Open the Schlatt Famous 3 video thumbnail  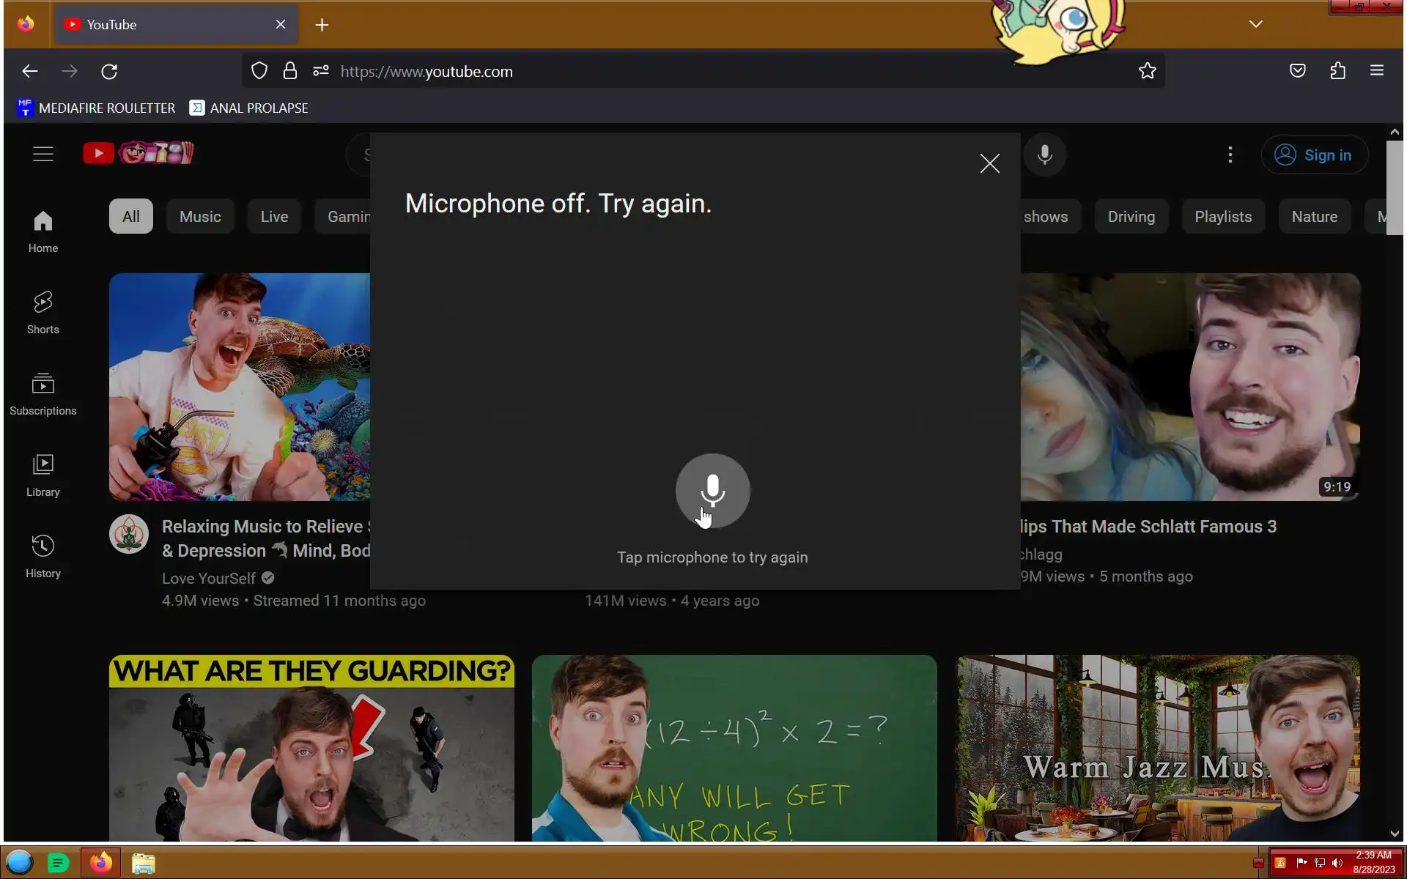(1190, 387)
